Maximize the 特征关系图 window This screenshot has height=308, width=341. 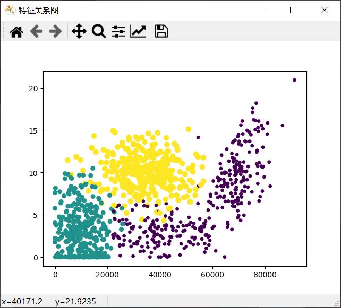[x=293, y=10]
